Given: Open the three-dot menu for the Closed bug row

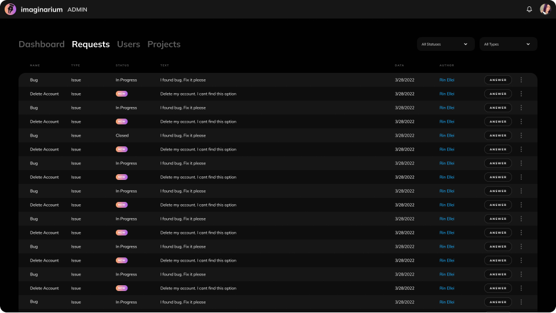Looking at the screenshot, I should point(521,135).
